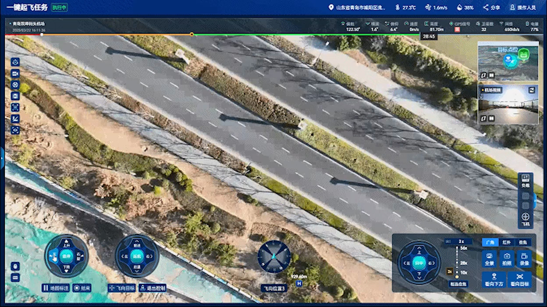
Task: Click 看向下方 to look downward
Action: pyautogui.click(x=494, y=279)
